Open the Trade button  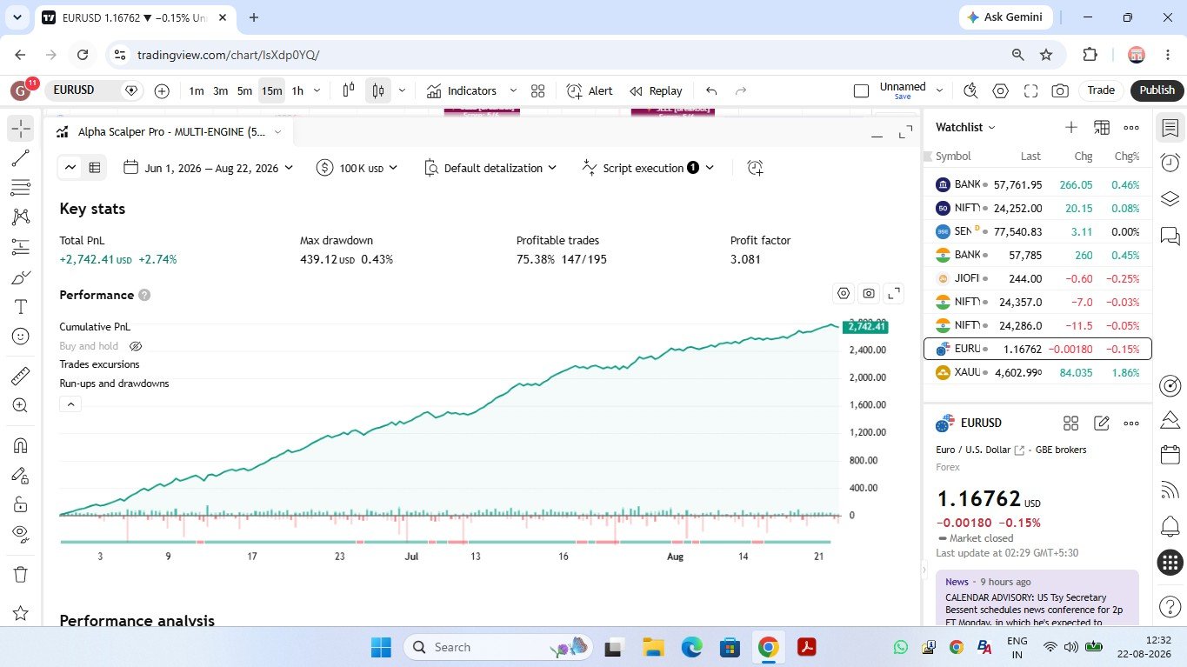(x=1101, y=90)
